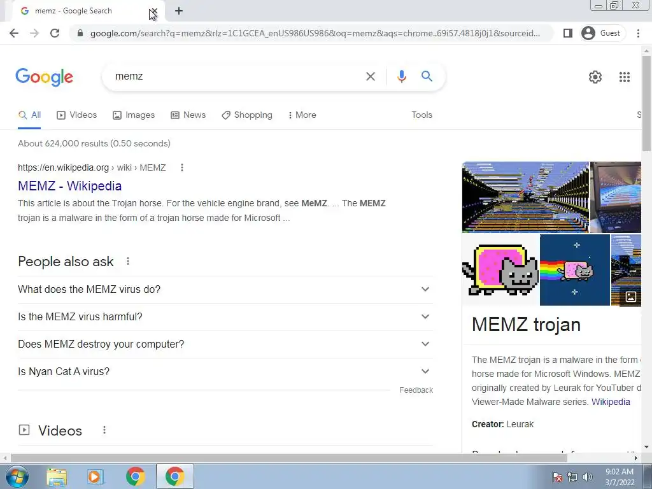The height and width of the screenshot is (489, 652).
Task: Open Google settings gear icon
Action: pyautogui.click(x=595, y=77)
